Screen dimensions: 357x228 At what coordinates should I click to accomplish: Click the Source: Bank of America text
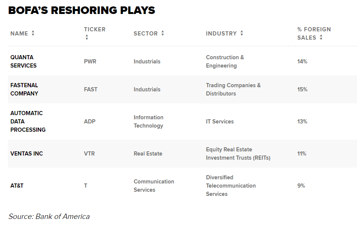pyautogui.click(x=49, y=216)
